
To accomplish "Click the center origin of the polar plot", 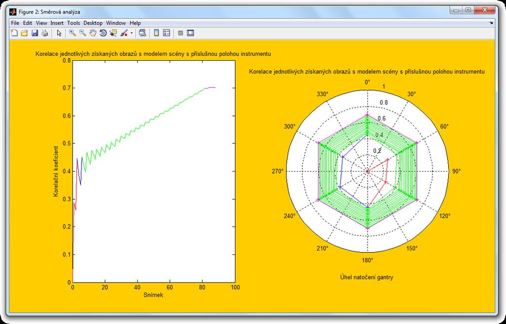I will [x=368, y=171].
